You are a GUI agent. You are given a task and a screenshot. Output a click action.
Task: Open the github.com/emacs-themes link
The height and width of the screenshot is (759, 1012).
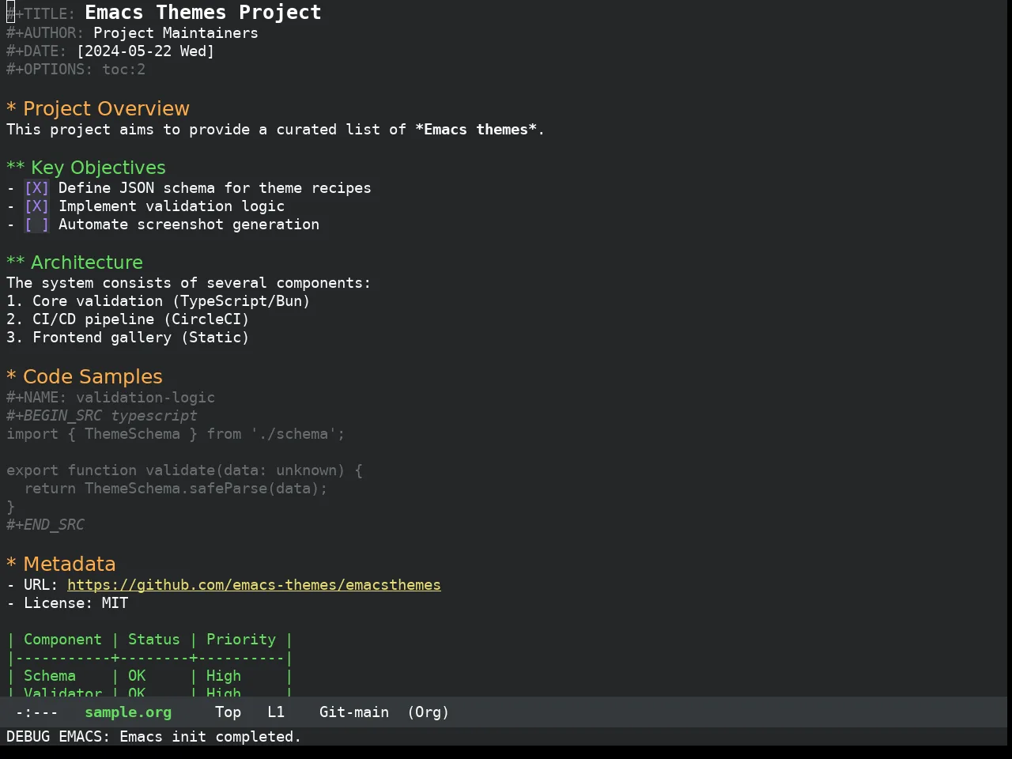(254, 585)
